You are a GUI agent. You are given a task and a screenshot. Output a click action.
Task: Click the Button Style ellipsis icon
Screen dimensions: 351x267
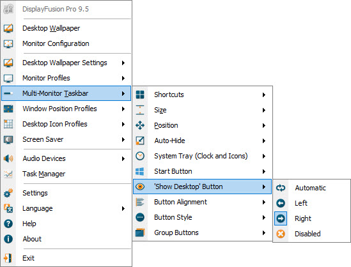140,217
